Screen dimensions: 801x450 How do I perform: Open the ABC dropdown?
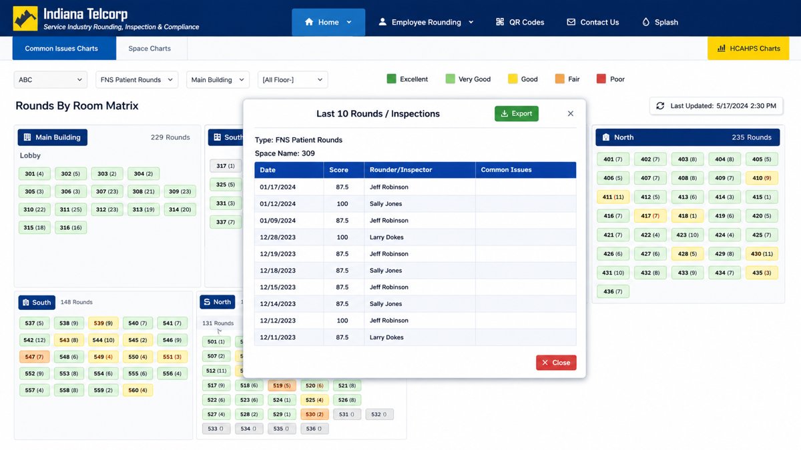coord(51,80)
